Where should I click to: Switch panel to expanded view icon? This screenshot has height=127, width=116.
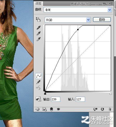tap(44, 109)
